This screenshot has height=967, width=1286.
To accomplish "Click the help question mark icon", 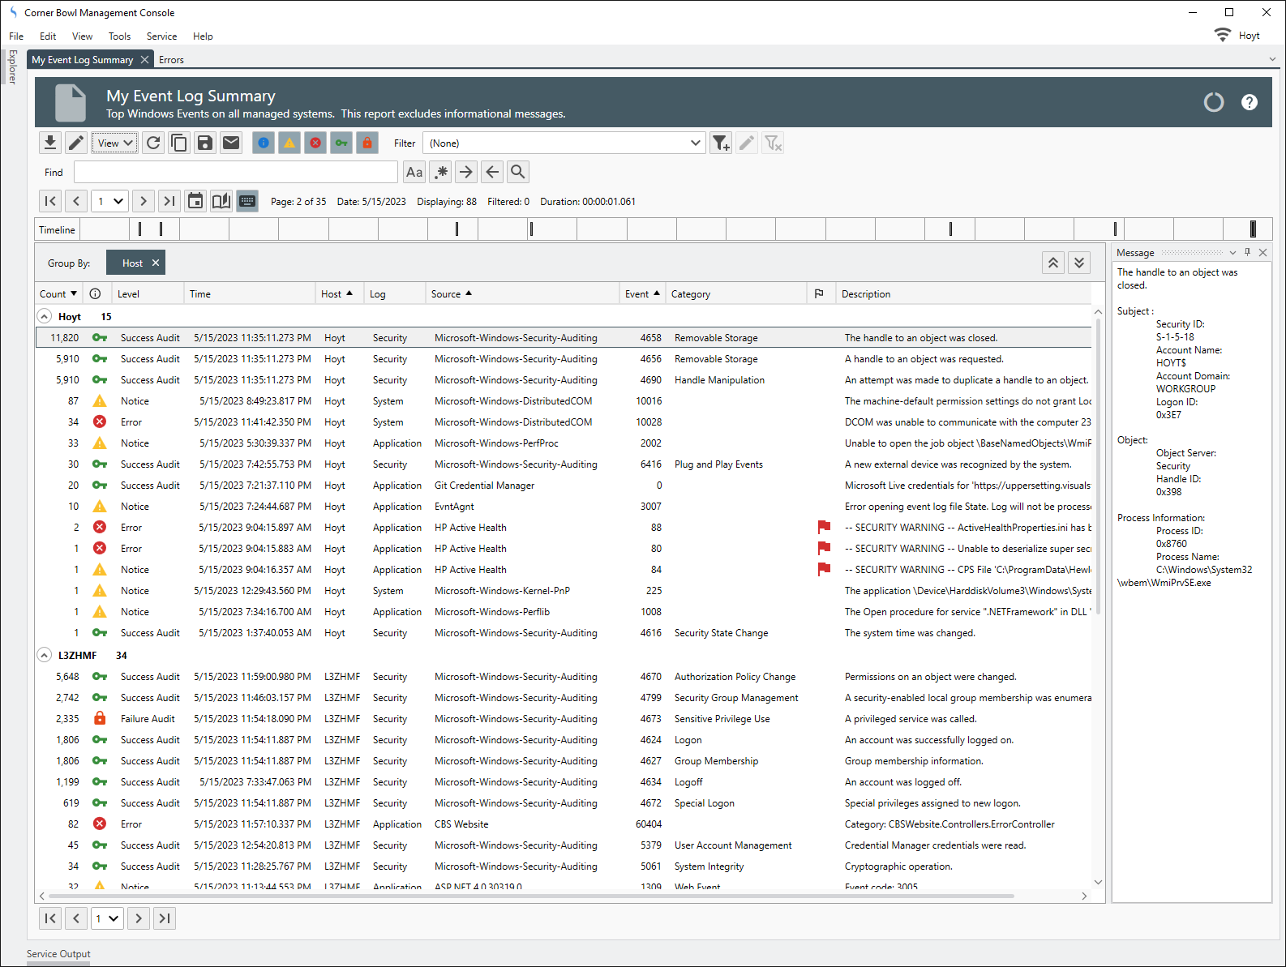I will click(x=1249, y=102).
